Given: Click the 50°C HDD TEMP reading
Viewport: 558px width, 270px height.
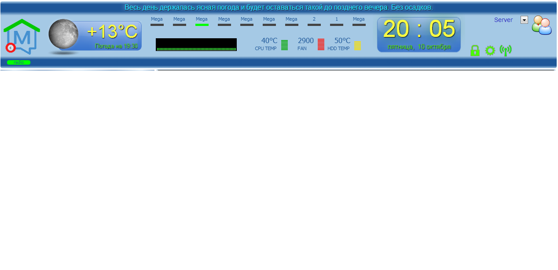Looking at the screenshot, I should click(x=342, y=41).
